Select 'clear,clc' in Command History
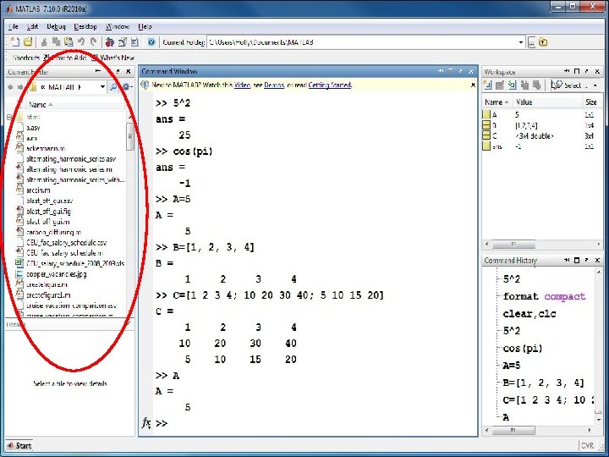The width and height of the screenshot is (609, 457). point(529,314)
